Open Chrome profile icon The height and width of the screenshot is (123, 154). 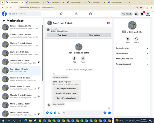pyautogui.click(x=147, y=7)
